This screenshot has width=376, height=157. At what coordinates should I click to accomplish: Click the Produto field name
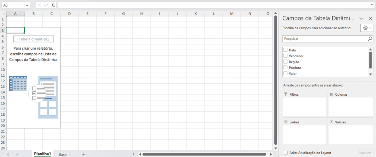point(295,68)
